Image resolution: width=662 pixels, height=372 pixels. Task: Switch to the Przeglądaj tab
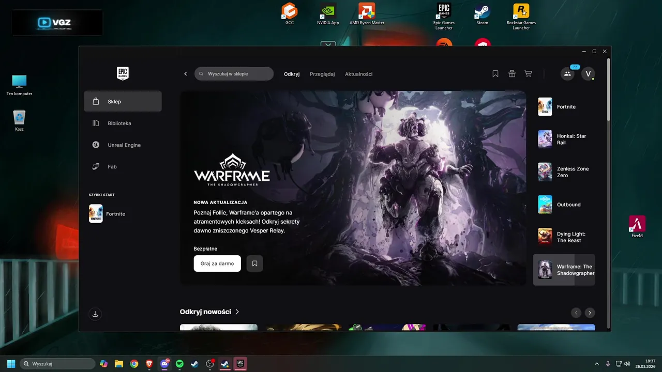(322, 74)
